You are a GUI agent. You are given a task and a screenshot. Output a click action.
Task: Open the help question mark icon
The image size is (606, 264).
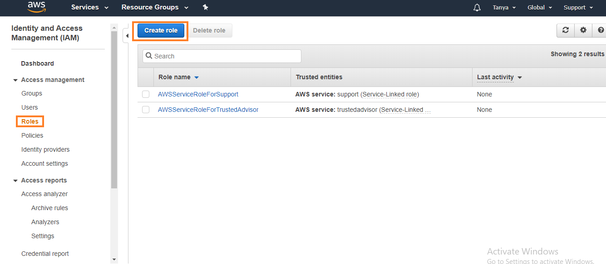coord(601,30)
